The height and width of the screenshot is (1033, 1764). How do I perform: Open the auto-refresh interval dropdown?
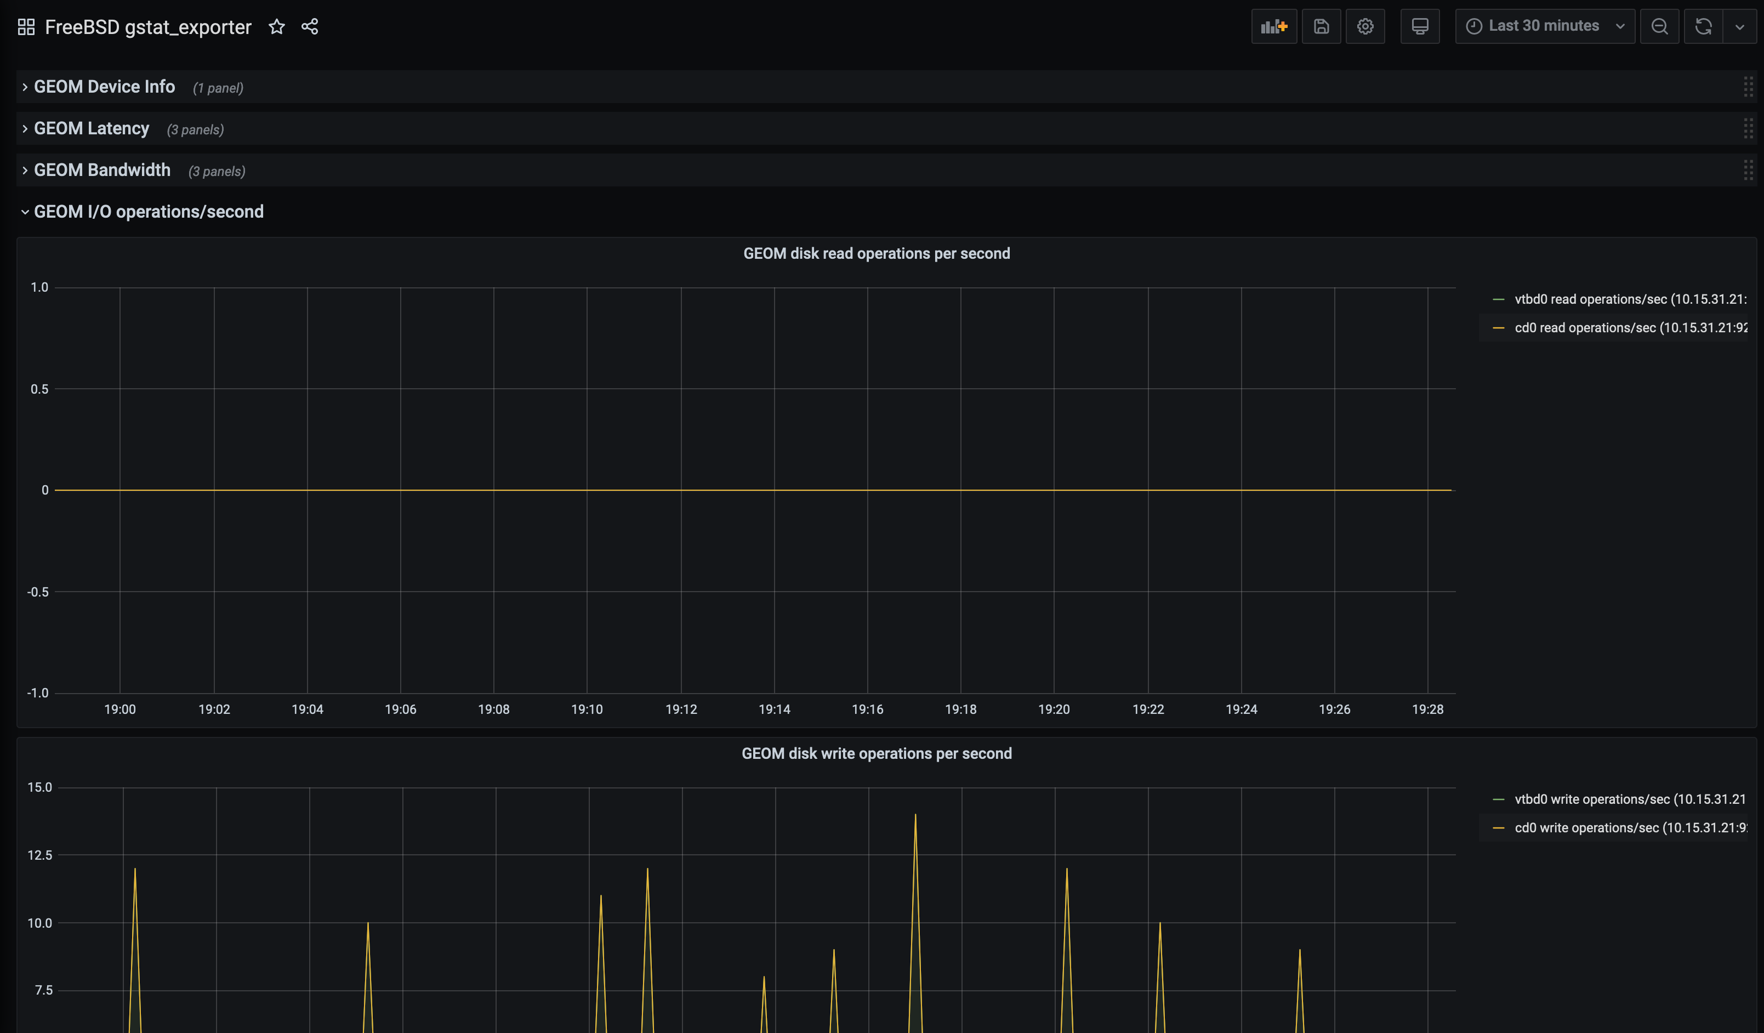click(x=1740, y=26)
